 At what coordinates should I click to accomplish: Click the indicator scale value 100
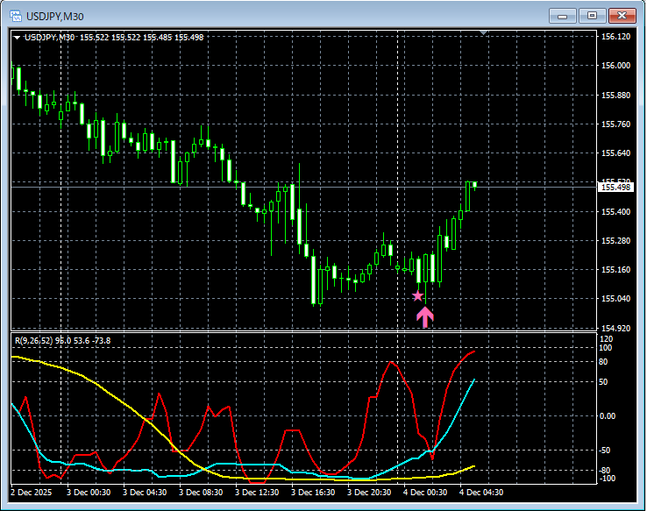(606, 348)
